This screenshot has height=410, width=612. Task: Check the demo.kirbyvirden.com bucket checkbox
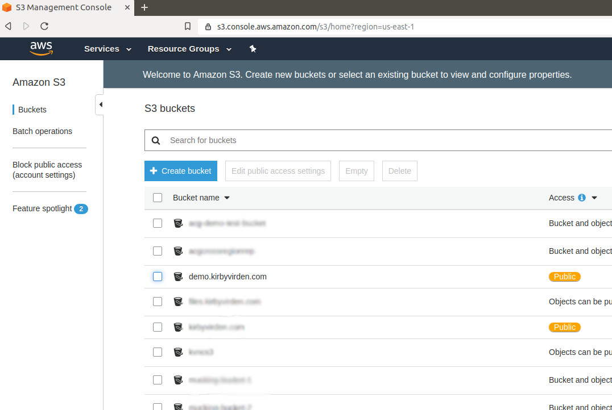(158, 277)
